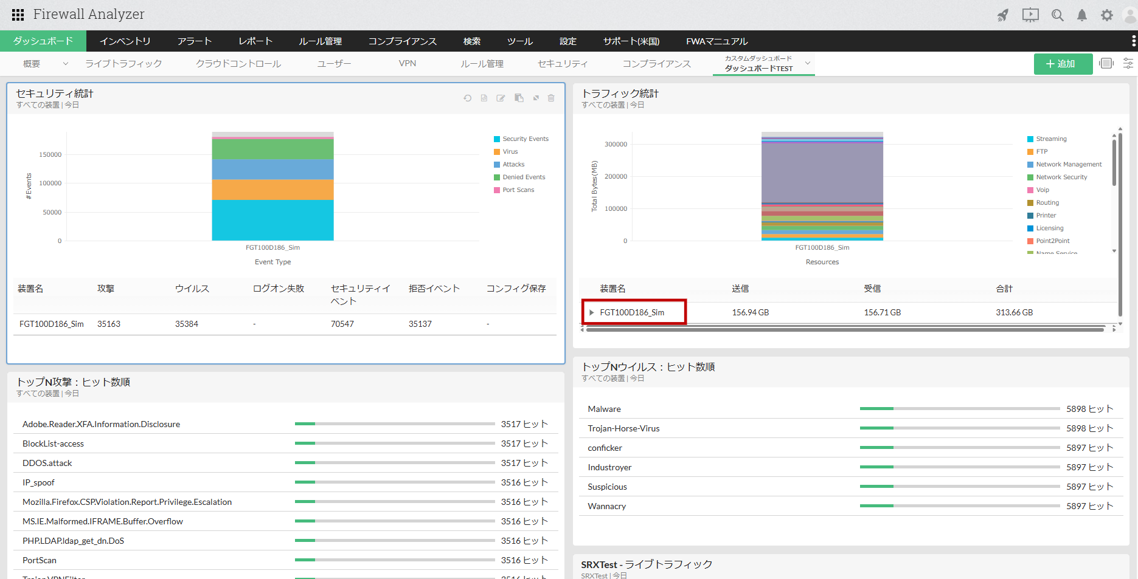
Task: Open the rocket quick-launch icon in header
Action: point(1002,15)
